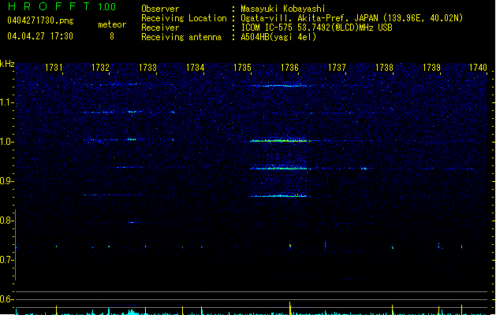Click the 1738 time axis marker
Screen dimensions: 496x315
[x=384, y=68]
